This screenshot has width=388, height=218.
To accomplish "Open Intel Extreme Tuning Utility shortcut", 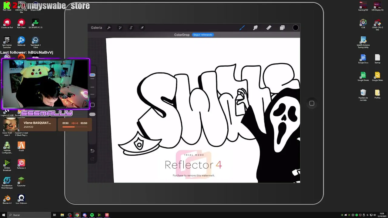I will point(363,42).
